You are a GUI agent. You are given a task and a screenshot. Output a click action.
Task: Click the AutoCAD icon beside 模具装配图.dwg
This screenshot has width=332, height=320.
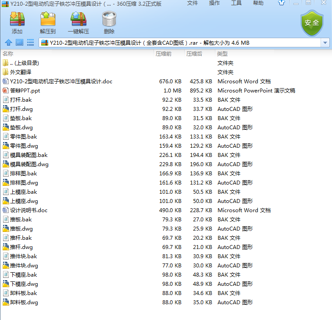pos(6,164)
